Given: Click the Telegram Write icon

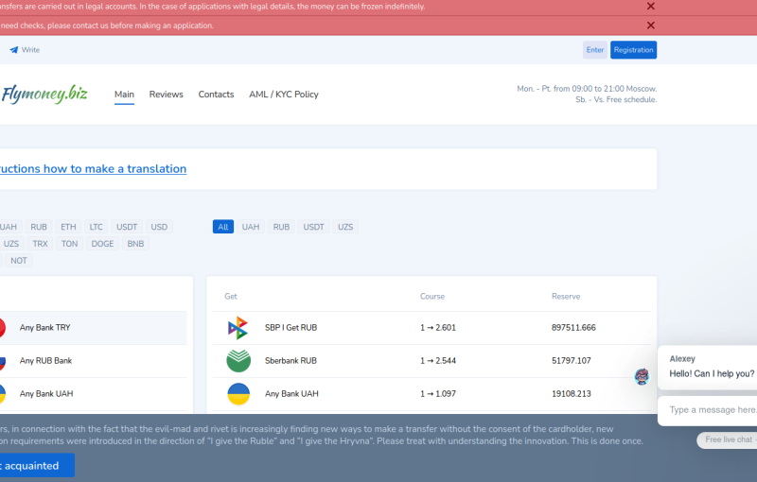Looking at the screenshot, I should 14,50.
